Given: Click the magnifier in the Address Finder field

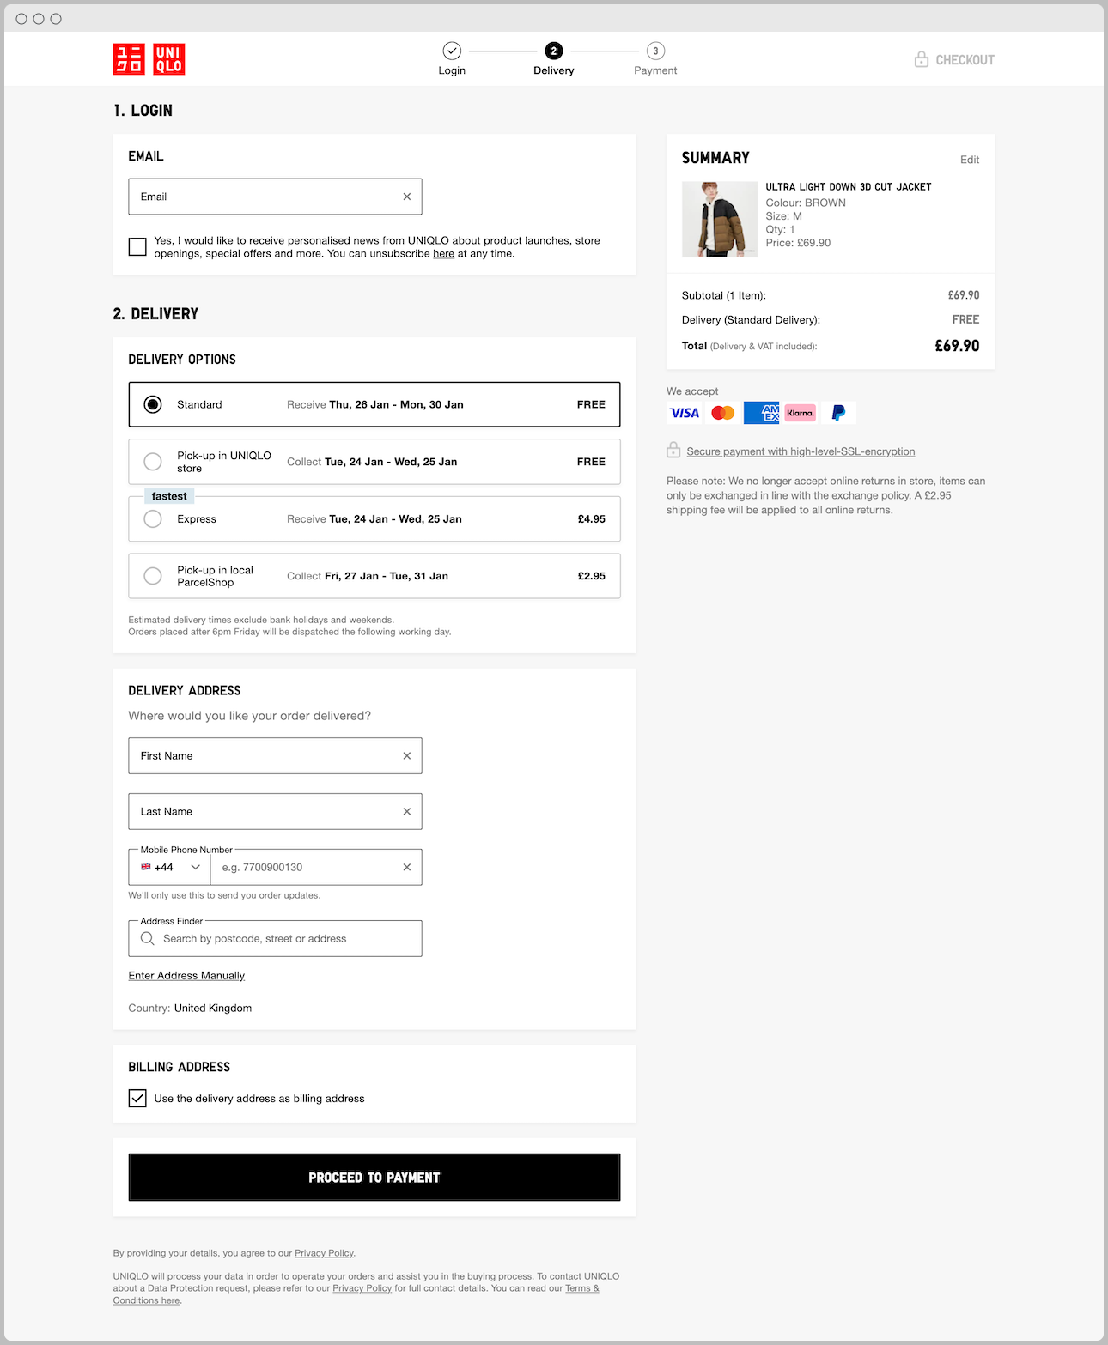Looking at the screenshot, I should click(x=147, y=938).
